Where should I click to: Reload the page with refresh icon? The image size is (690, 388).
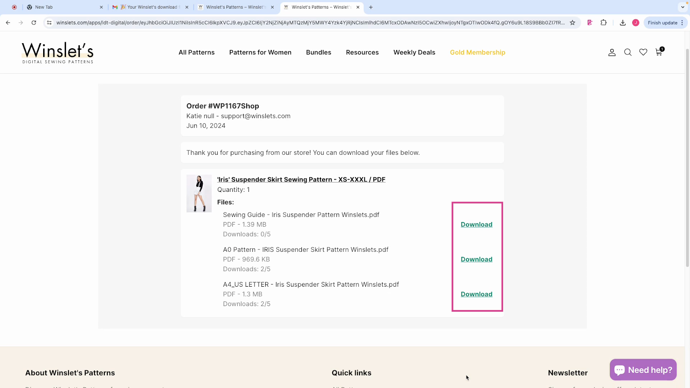point(34,22)
